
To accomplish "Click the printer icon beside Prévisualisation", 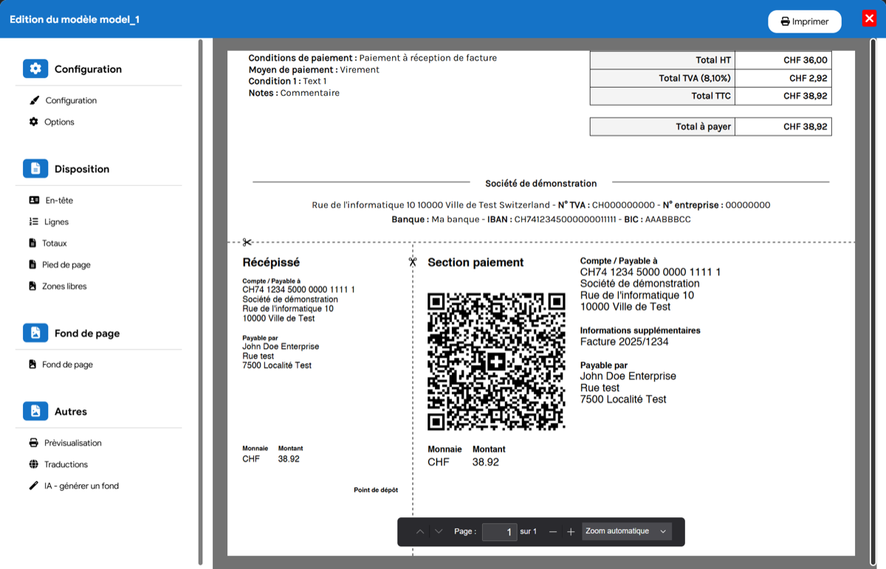I will [33, 443].
